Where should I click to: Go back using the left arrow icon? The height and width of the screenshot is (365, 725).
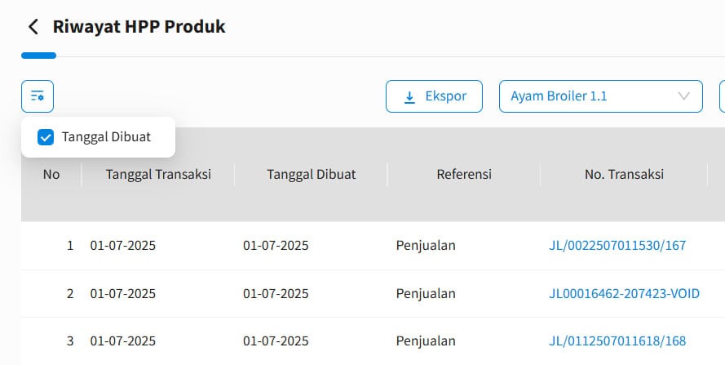[x=33, y=27]
